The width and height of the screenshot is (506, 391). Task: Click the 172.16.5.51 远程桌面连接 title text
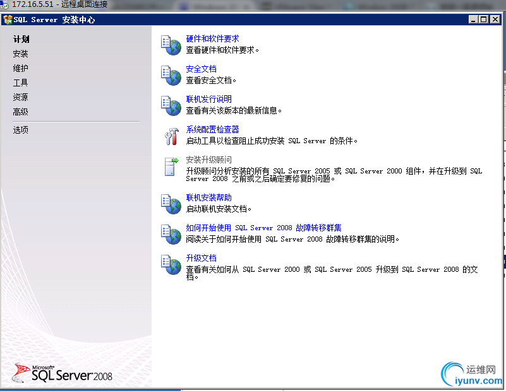[60, 4]
